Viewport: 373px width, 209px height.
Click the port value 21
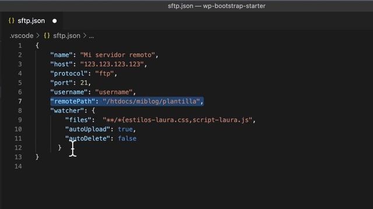click(84, 83)
